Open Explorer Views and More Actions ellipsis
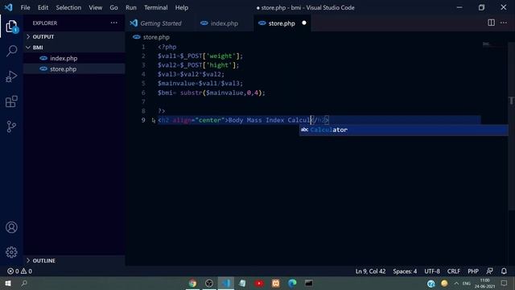Viewport: 515px width, 290px height. pos(114,23)
